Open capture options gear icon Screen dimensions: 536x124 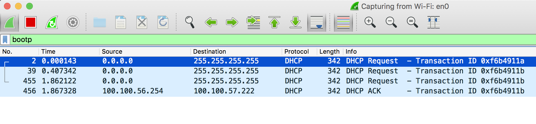tap(73, 22)
